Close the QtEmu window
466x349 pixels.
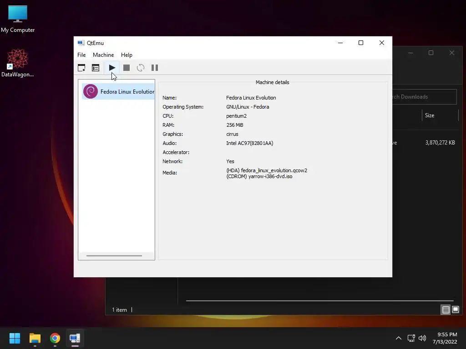click(x=382, y=43)
